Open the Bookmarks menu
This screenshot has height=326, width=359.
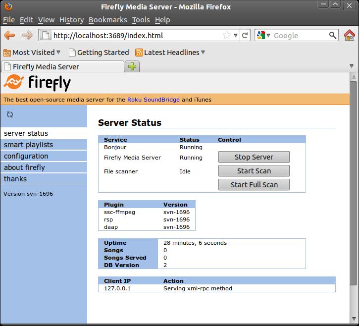pos(107,20)
